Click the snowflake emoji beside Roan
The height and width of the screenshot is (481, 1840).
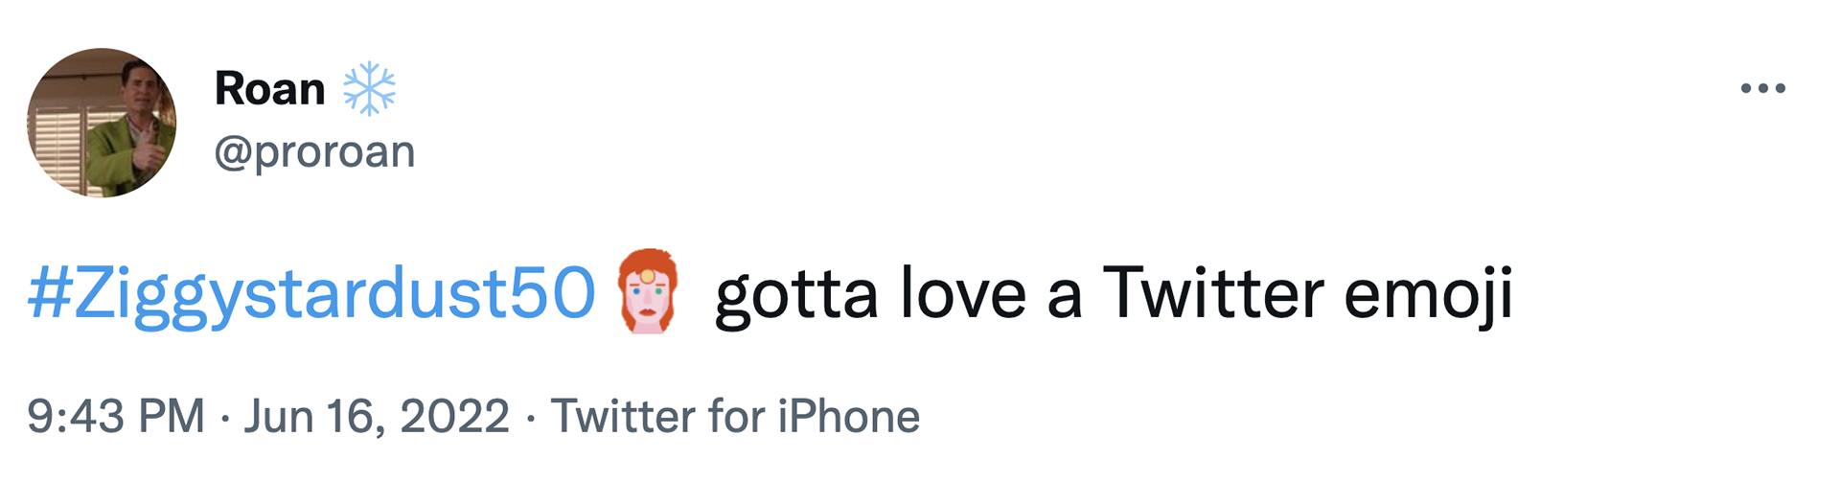pyautogui.click(x=369, y=89)
